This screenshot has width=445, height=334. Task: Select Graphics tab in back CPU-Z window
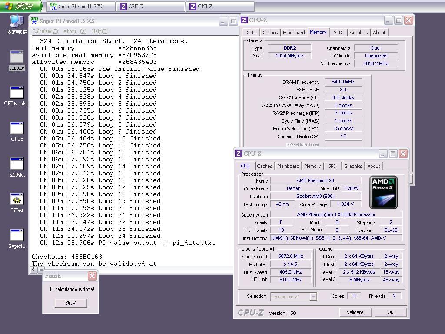click(x=359, y=33)
